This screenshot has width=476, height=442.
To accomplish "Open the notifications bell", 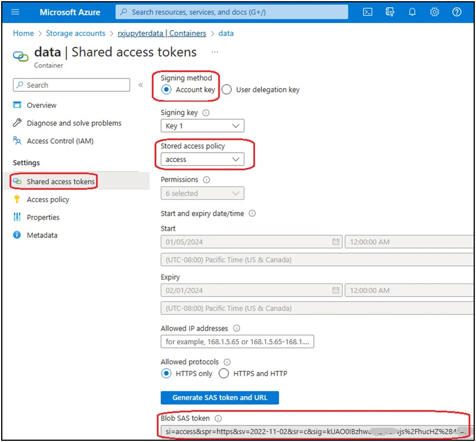I will [x=412, y=12].
